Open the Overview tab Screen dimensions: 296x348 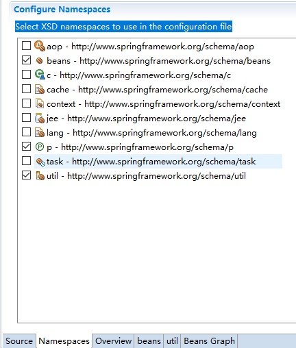(113, 341)
